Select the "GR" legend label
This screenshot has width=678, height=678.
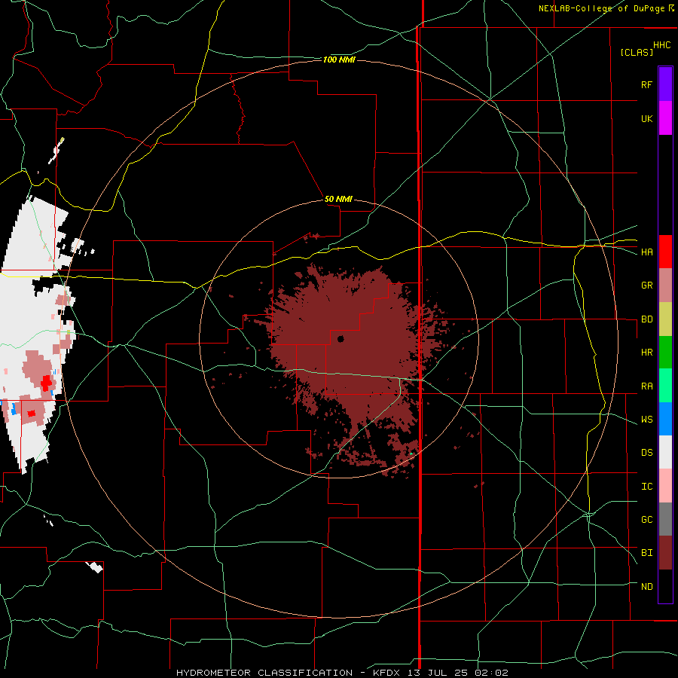click(x=646, y=286)
